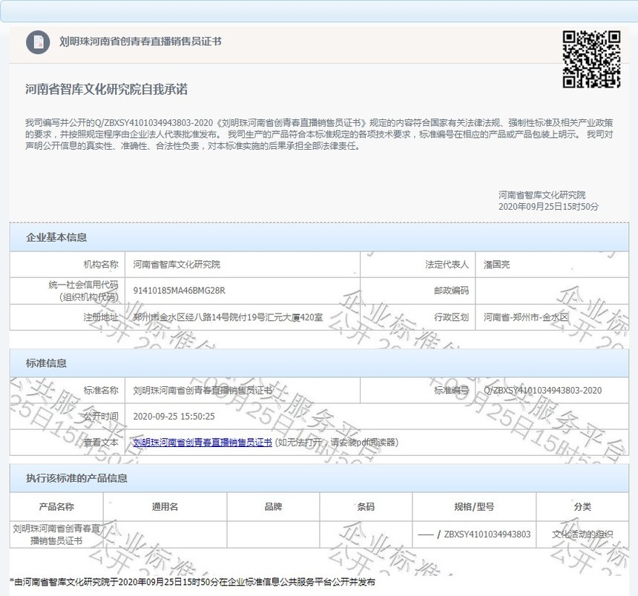This screenshot has height=596, width=638.
Task: Open the 刘明珠河南省创青春直播销售员证书 PDF link
Action: point(203,443)
